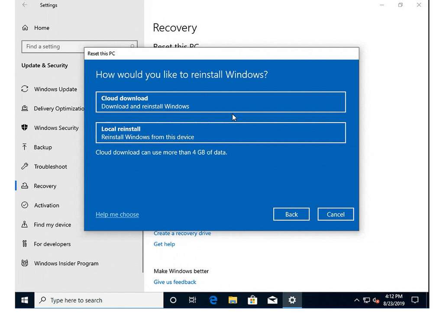This screenshot has width=433, height=315.
Task: Select Local reinstall option
Action: [220, 133]
